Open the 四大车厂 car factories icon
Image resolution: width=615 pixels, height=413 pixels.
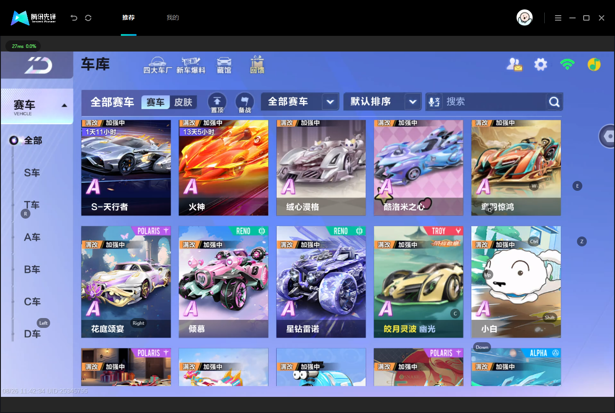coord(158,65)
